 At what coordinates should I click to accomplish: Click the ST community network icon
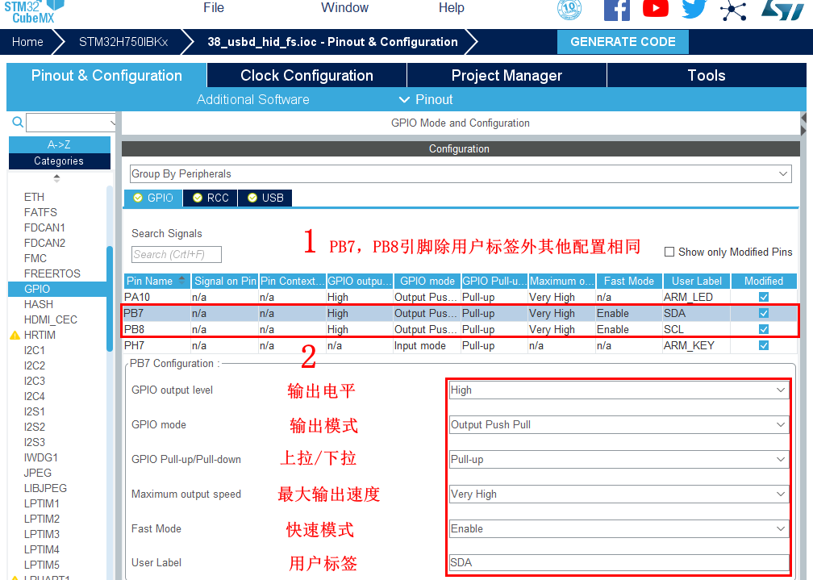tap(733, 10)
